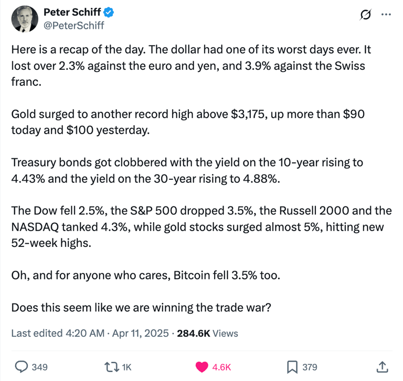Screen dimensions: 403x381
Task: Toggle the bookmark icon
Action: 292,367
